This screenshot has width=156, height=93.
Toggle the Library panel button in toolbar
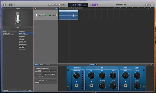pos(4,5)
